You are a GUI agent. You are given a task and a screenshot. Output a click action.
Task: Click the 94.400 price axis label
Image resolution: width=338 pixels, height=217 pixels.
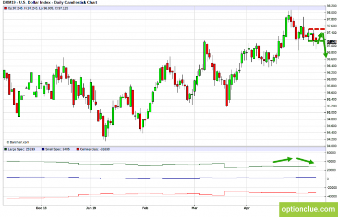tap(331, 132)
